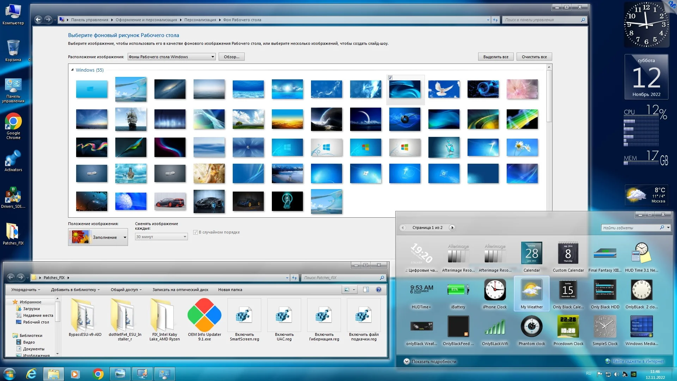Launch Internet Explorer from taskbar

(31, 374)
